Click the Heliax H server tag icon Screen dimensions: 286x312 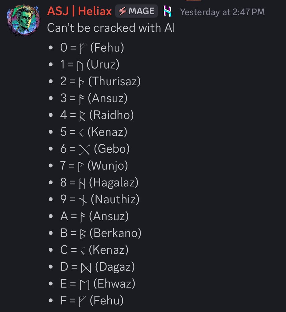click(167, 11)
